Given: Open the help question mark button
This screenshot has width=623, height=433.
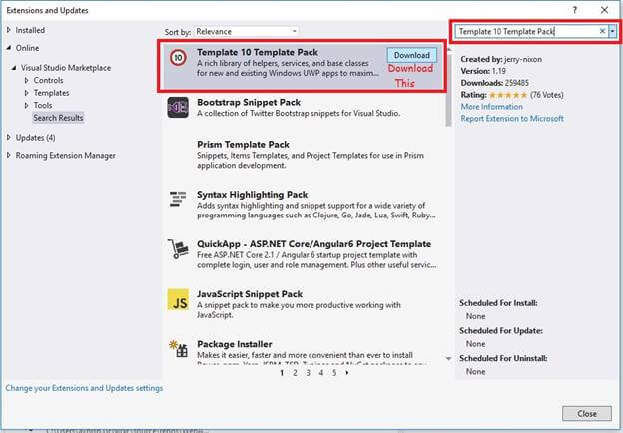Looking at the screenshot, I should point(574,10).
